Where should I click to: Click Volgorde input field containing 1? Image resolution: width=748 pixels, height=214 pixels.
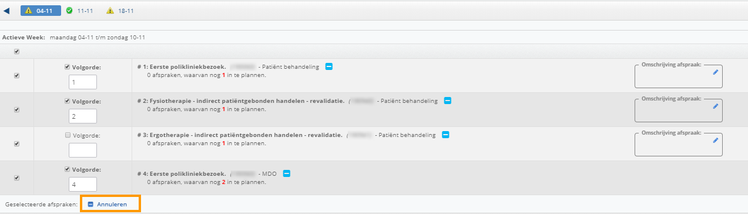click(x=83, y=82)
